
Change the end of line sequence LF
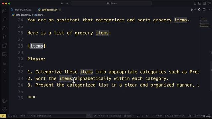tap(147, 116)
